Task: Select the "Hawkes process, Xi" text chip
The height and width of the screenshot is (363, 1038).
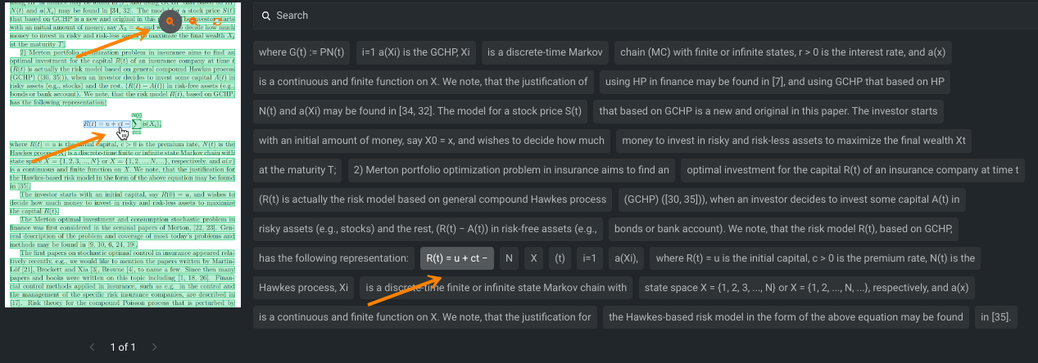Action: pyautogui.click(x=303, y=288)
